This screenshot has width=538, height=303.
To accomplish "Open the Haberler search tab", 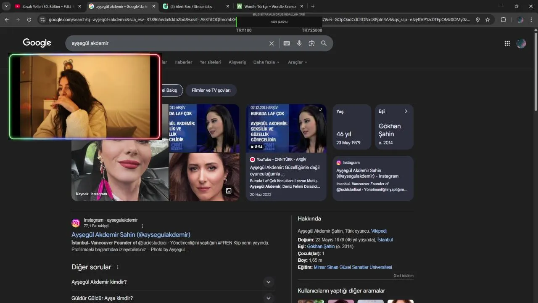I will pyautogui.click(x=183, y=62).
